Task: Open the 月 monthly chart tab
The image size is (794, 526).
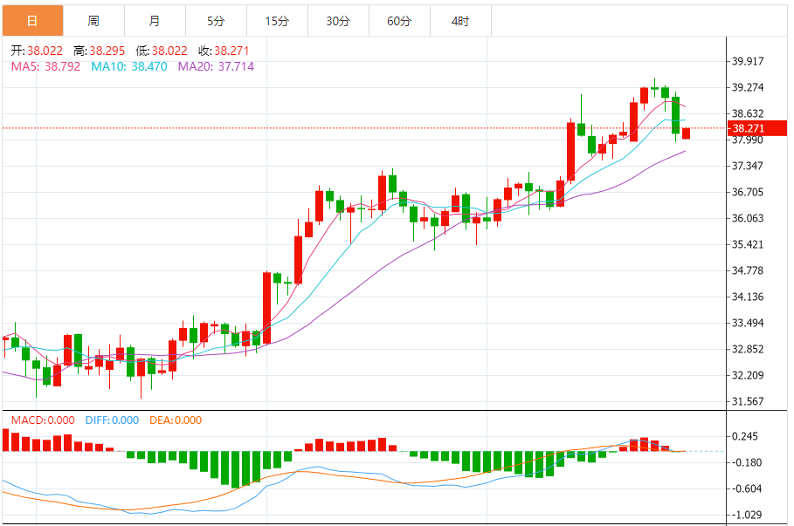Action: pyautogui.click(x=155, y=20)
